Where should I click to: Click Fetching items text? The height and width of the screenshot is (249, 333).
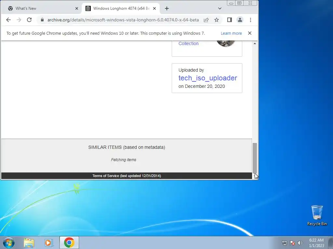pos(124,160)
